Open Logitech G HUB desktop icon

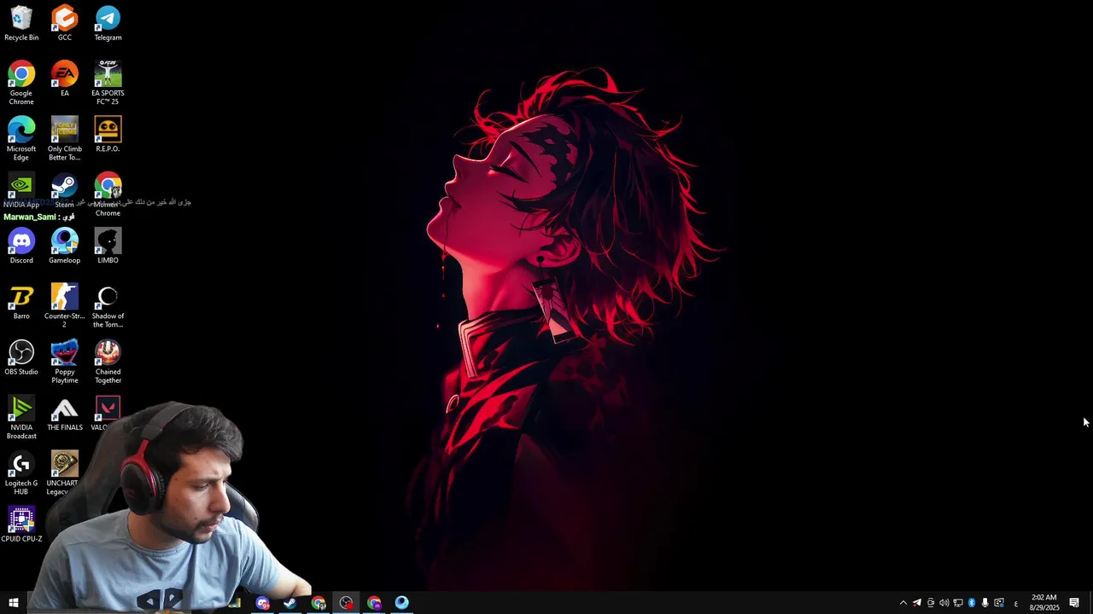pyautogui.click(x=21, y=472)
